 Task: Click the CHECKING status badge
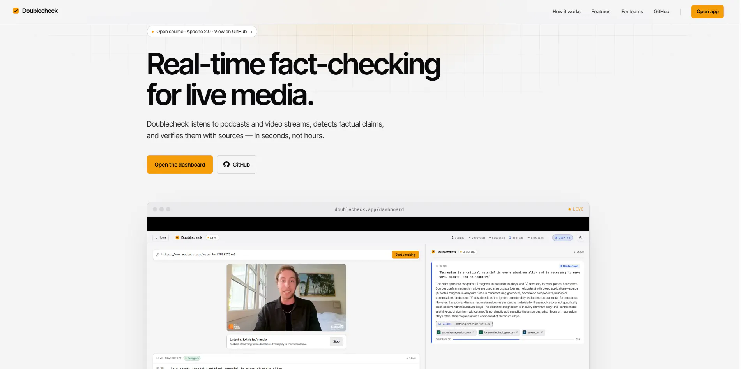pyautogui.click(x=468, y=252)
